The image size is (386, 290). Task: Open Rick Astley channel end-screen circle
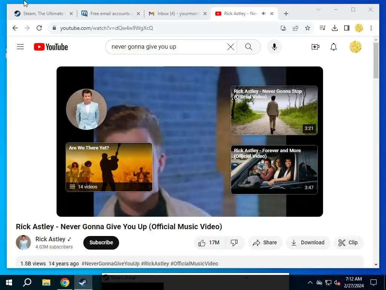pyautogui.click(x=86, y=109)
